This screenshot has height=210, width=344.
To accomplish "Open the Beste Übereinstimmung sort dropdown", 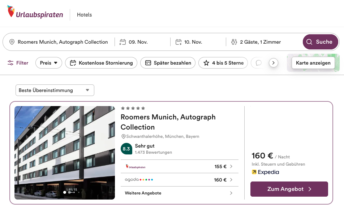I will 55,90.
